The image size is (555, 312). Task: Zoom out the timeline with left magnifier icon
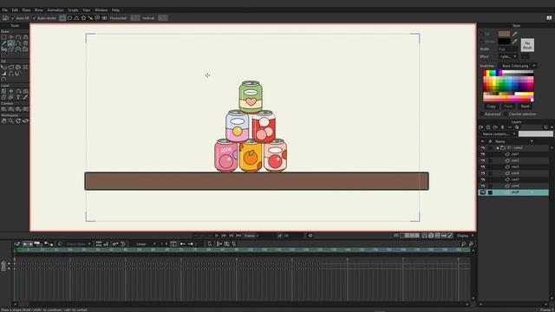pyautogui.click(x=463, y=244)
